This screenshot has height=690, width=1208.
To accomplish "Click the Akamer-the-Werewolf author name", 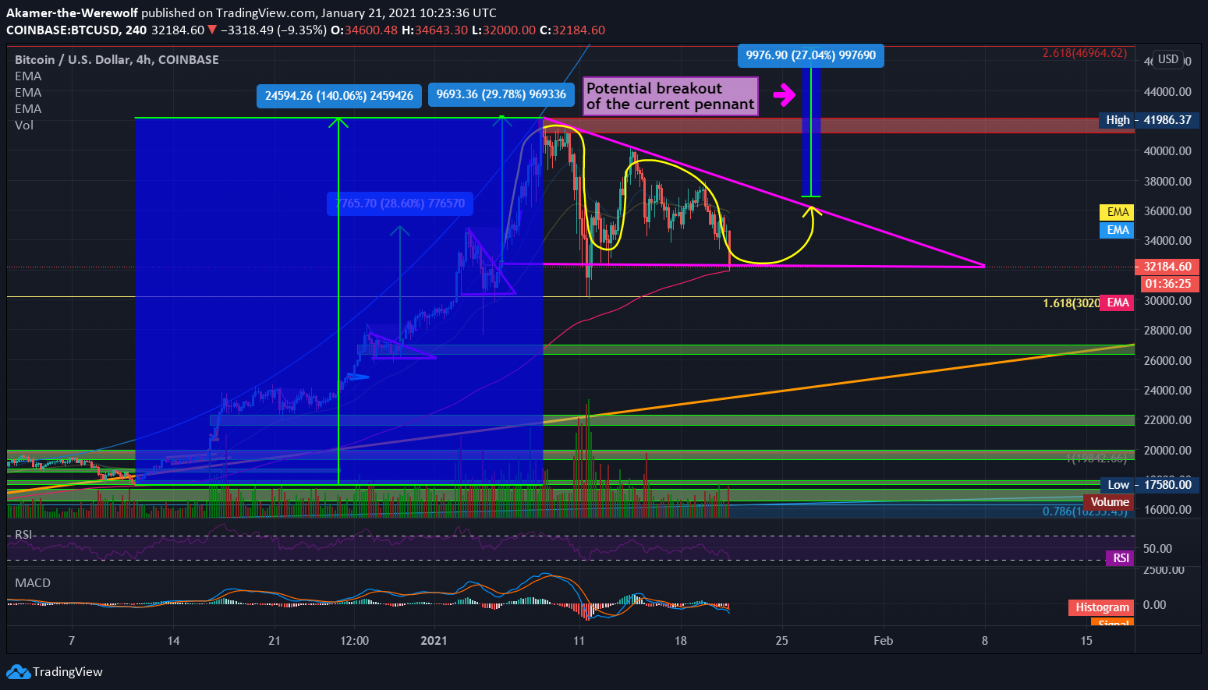I will pos(72,13).
